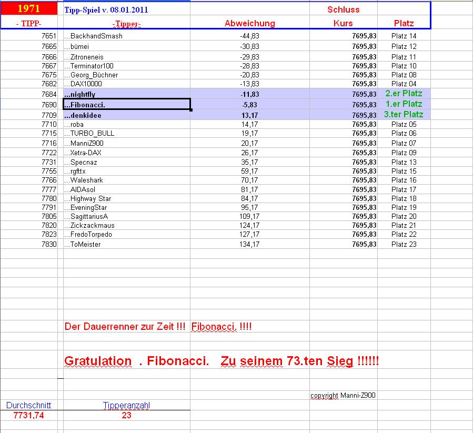Select the Platz column header
The height and width of the screenshot is (433, 473).
pos(404,23)
